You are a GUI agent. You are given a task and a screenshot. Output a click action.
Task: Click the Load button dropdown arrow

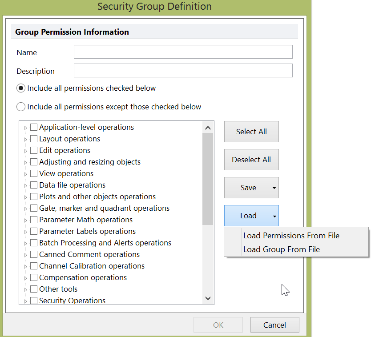(274, 216)
